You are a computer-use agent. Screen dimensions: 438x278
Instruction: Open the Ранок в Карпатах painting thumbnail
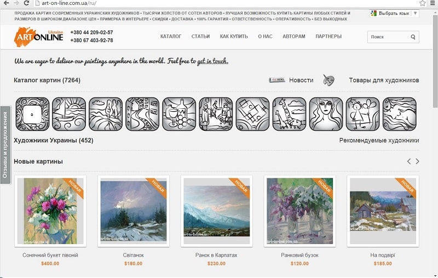[x=216, y=211]
